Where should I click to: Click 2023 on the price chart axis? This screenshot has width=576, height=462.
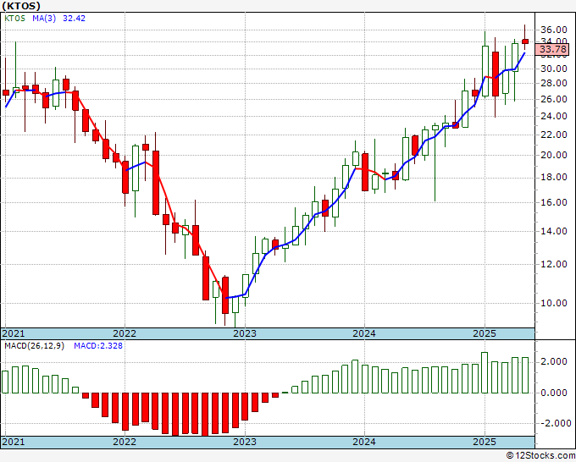245,333
